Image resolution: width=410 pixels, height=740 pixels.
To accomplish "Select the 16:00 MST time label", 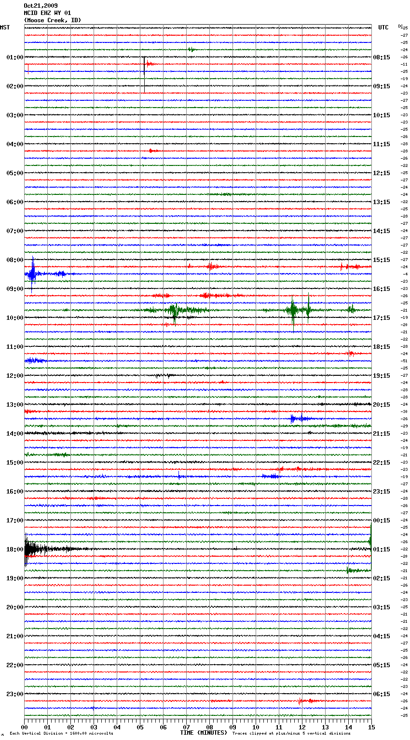I will click(x=15, y=492).
